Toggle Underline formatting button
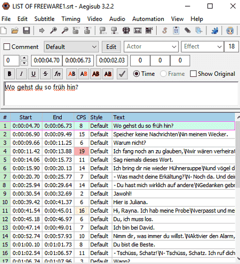The height and width of the screenshot is (264, 240). pos(33,74)
